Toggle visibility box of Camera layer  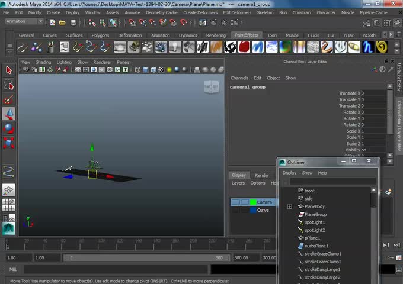(x=235, y=202)
